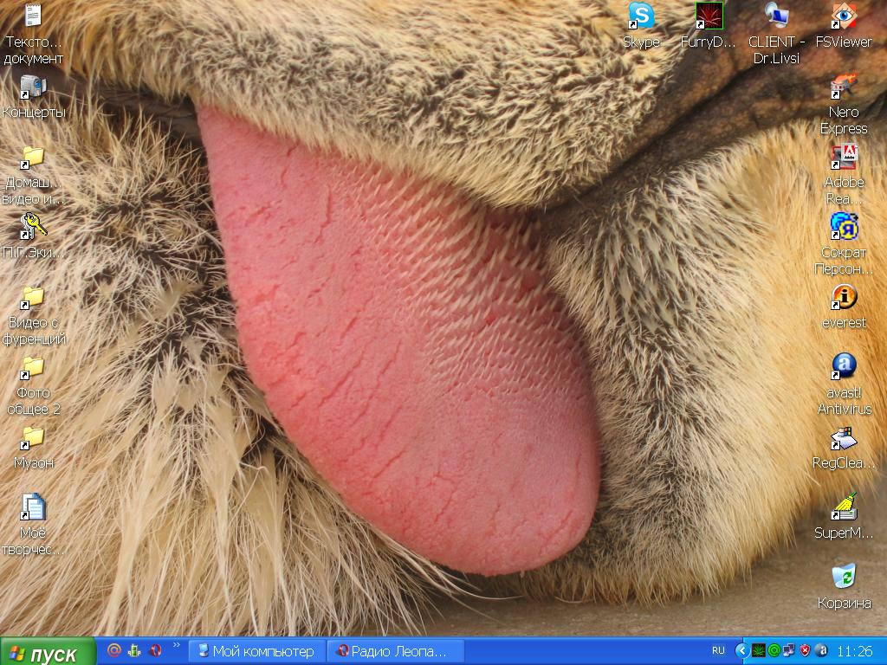887x665 pixels.
Task: Click the red security shield tray icon
Action: [x=805, y=650]
